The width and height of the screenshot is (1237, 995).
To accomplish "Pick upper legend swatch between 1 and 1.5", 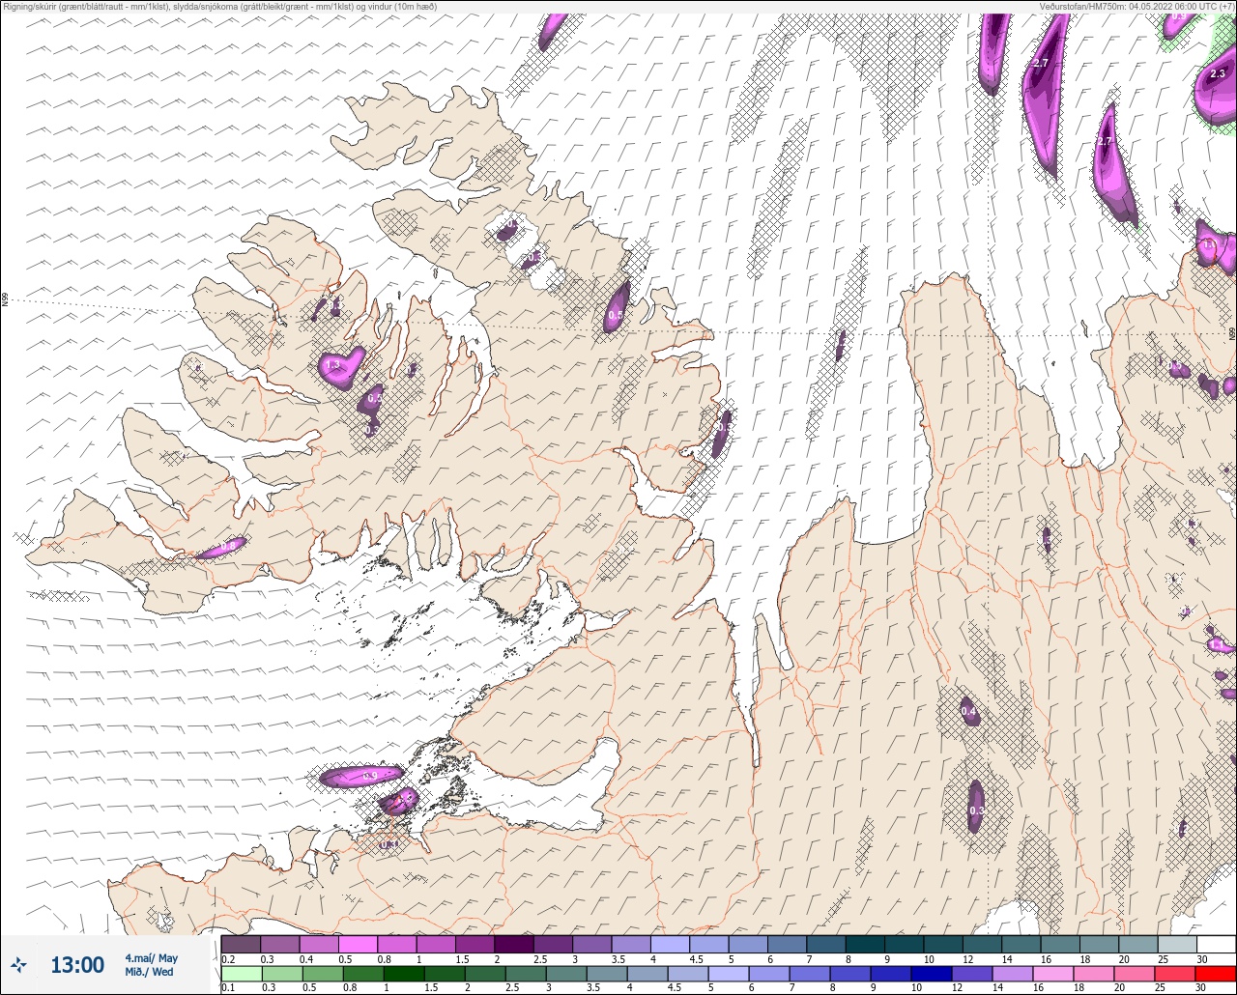I will [x=436, y=944].
